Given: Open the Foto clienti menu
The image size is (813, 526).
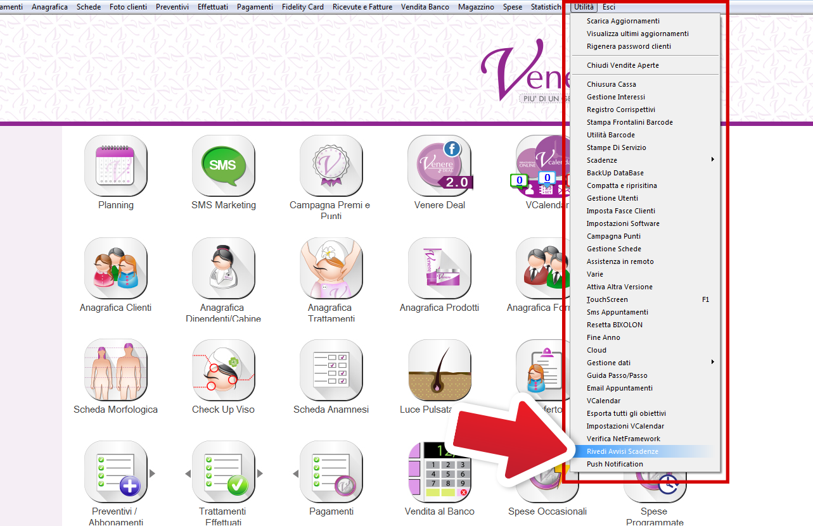Looking at the screenshot, I should point(128,7).
